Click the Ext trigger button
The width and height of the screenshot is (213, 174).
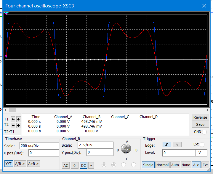click(x=205, y=165)
